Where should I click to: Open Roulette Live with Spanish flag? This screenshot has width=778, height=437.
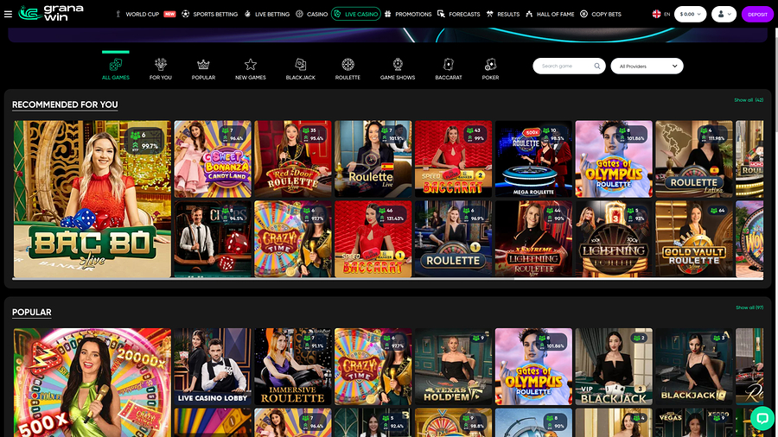373,159
